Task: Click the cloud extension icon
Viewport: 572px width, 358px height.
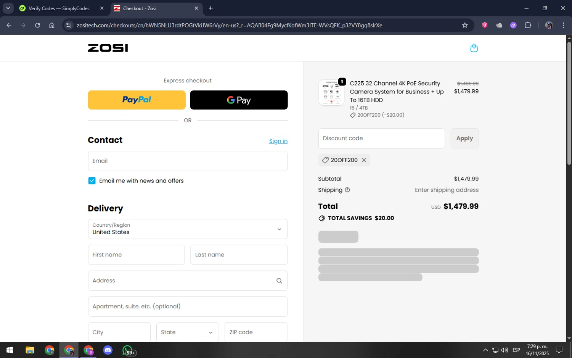Action: click(x=499, y=25)
